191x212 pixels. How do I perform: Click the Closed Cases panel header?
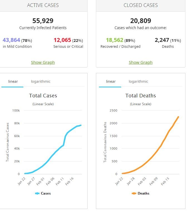(140, 5)
